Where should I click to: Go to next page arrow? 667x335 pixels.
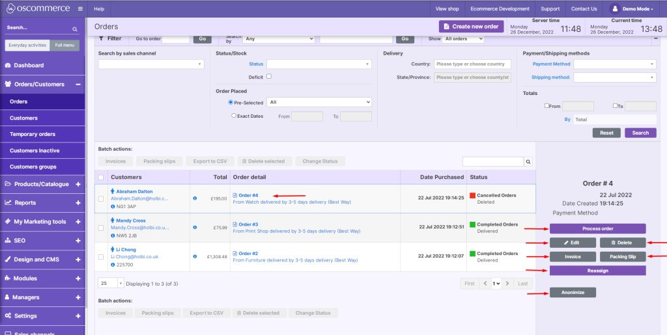tap(507, 284)
